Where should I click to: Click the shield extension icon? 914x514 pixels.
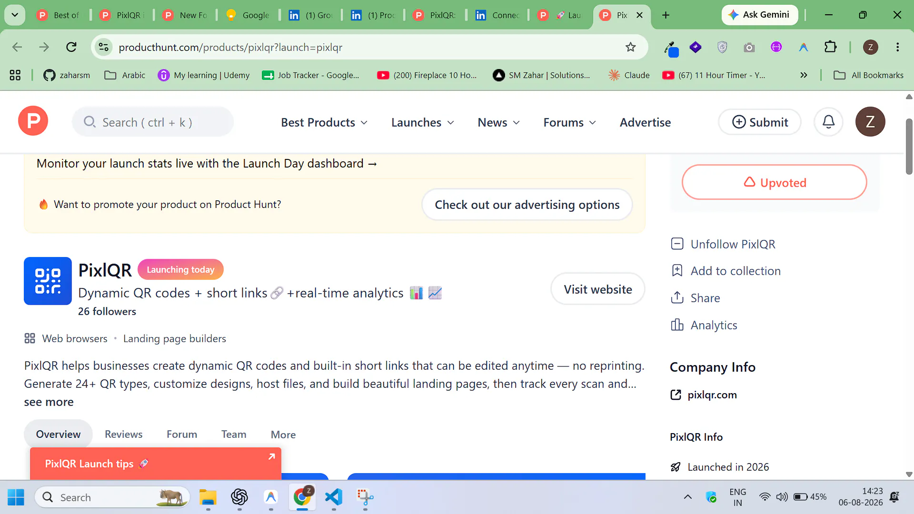(x=722, y=47)
